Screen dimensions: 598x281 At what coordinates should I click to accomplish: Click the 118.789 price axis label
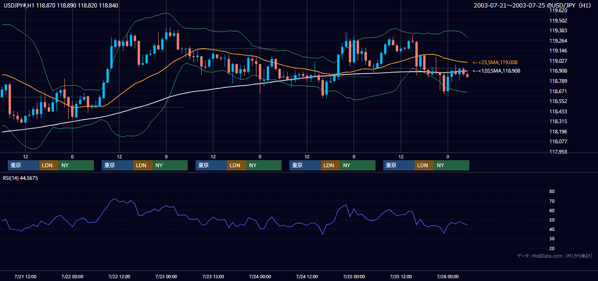click(558, 81)
